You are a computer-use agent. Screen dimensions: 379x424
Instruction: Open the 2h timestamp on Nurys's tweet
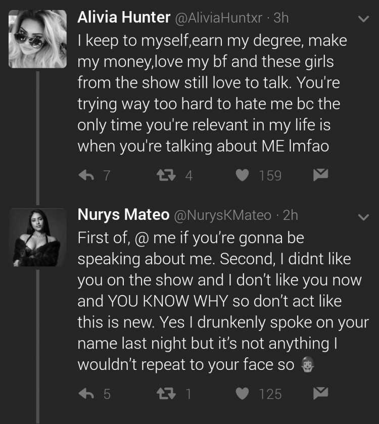coord(291,215)
